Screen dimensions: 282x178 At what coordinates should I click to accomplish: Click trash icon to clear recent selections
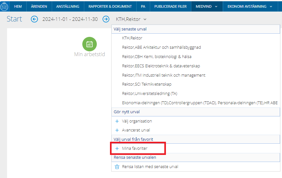click(117, 167)
